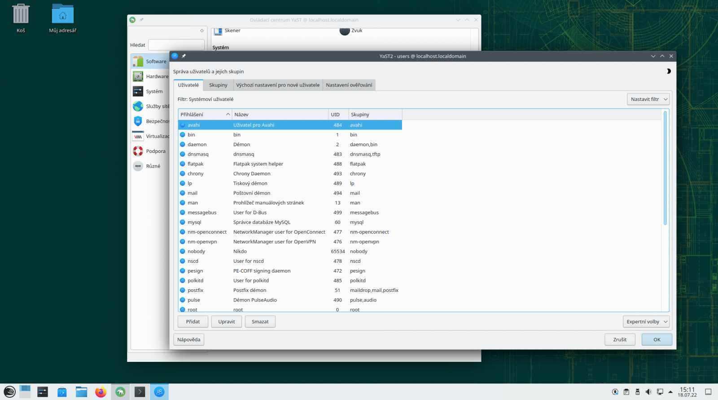Select Podpora category in YaST sidebar
This screenshot has width=718, height=400.
coord(150,151)
